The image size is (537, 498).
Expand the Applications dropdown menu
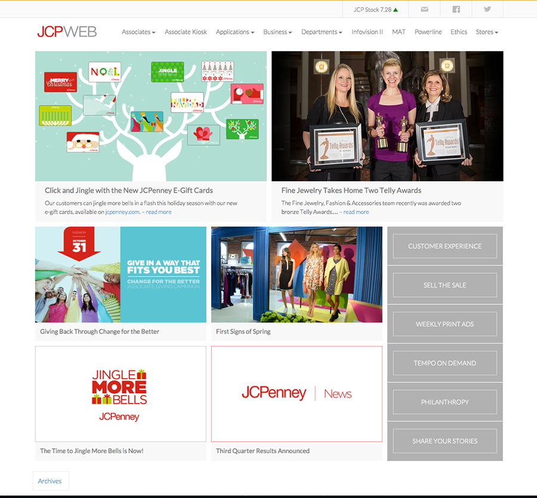[x=235, y=32]
